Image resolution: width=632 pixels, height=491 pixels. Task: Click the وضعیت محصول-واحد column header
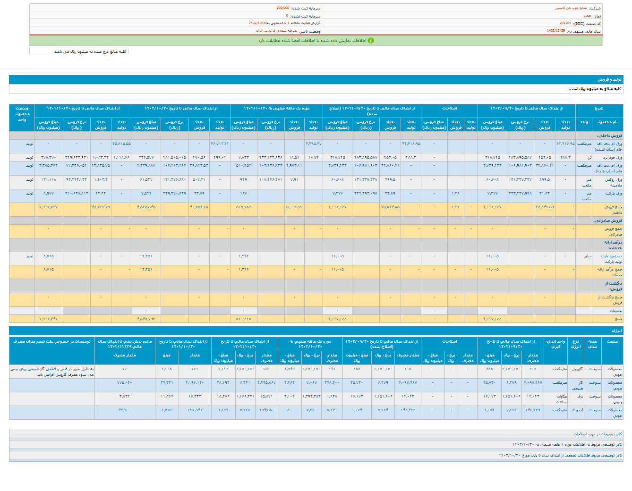pos(22,114)
